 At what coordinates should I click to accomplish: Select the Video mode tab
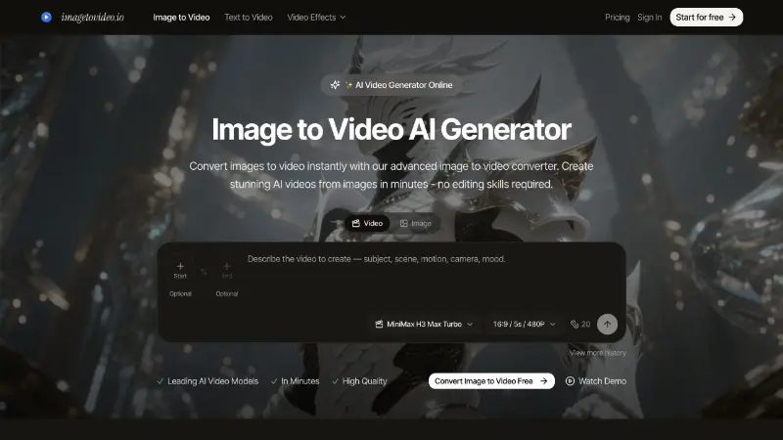click(x=367, y=224)
